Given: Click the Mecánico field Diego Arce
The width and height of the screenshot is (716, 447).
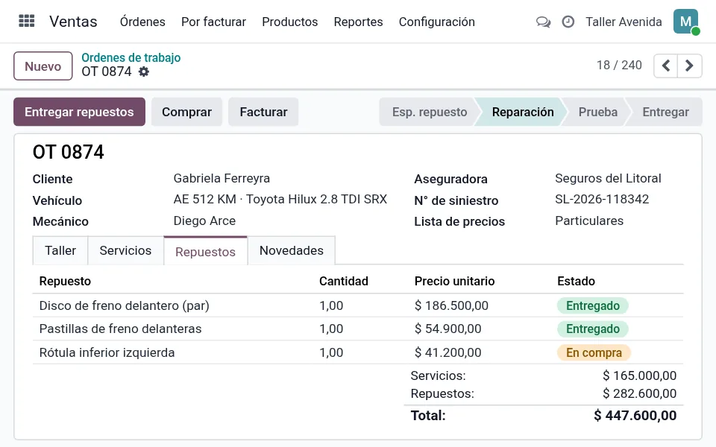Looking at the screenshot, I should (x=204, y=221).
